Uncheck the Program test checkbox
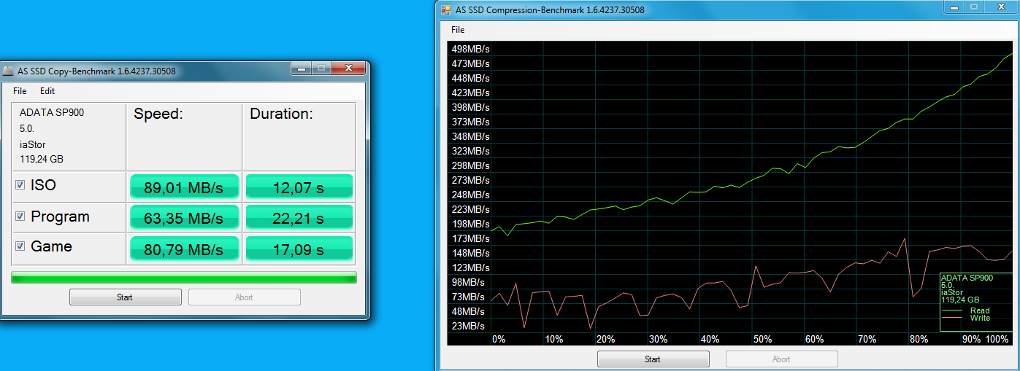Screen dimensions: 1020x371 pyautogui.click(x=20, y=216)
